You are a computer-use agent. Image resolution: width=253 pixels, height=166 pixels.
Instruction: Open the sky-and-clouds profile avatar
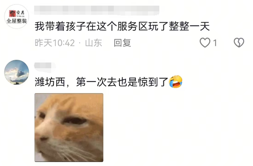click(17, 72)
